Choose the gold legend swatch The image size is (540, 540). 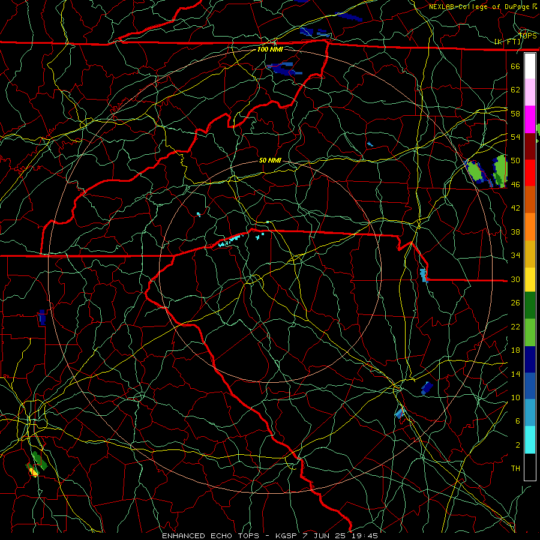[x=530, y=254]
